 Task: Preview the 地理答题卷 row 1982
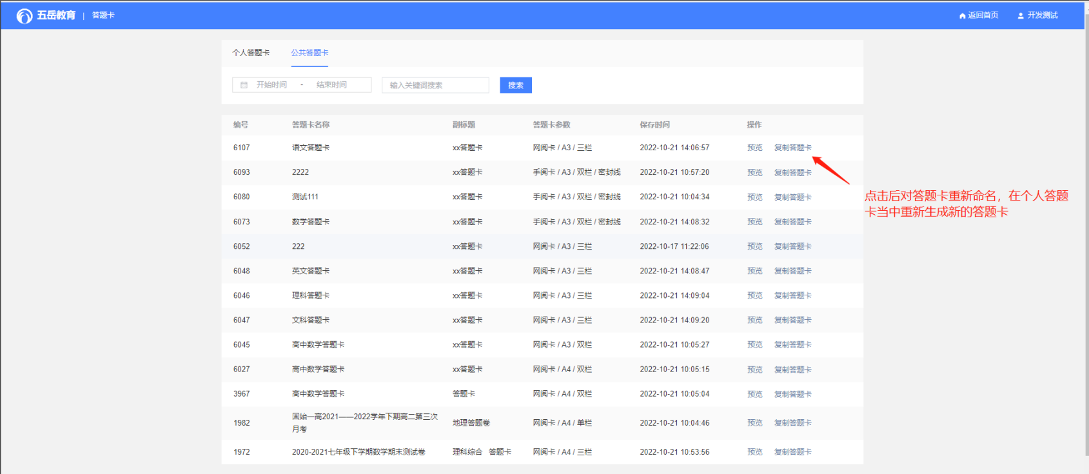point(754,423)
